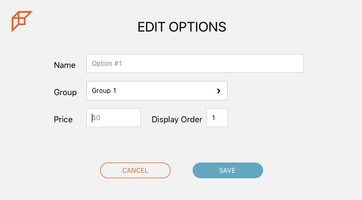Focus the Display Order field
Viewport: 362px width, 200px height.
coord(217,117)
